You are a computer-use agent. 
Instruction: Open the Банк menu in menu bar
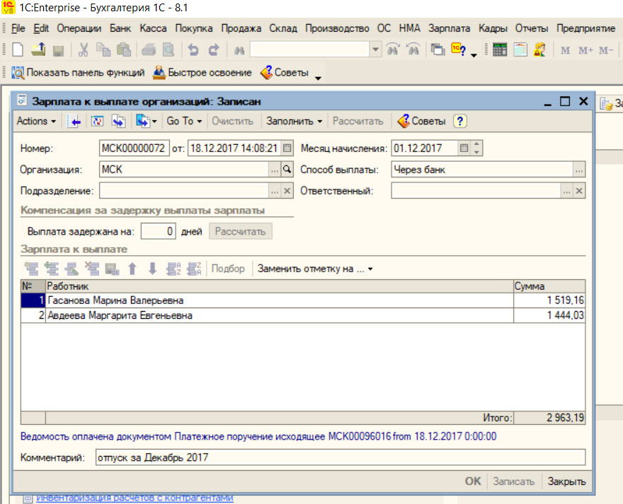tap(120, 28)
